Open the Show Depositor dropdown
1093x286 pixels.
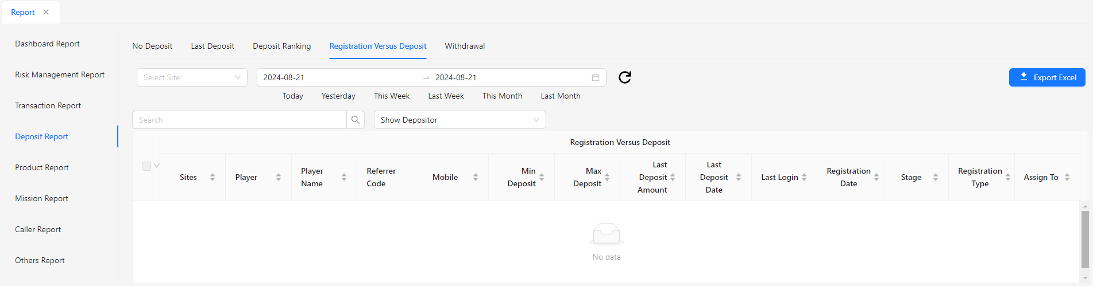point(460,120)
